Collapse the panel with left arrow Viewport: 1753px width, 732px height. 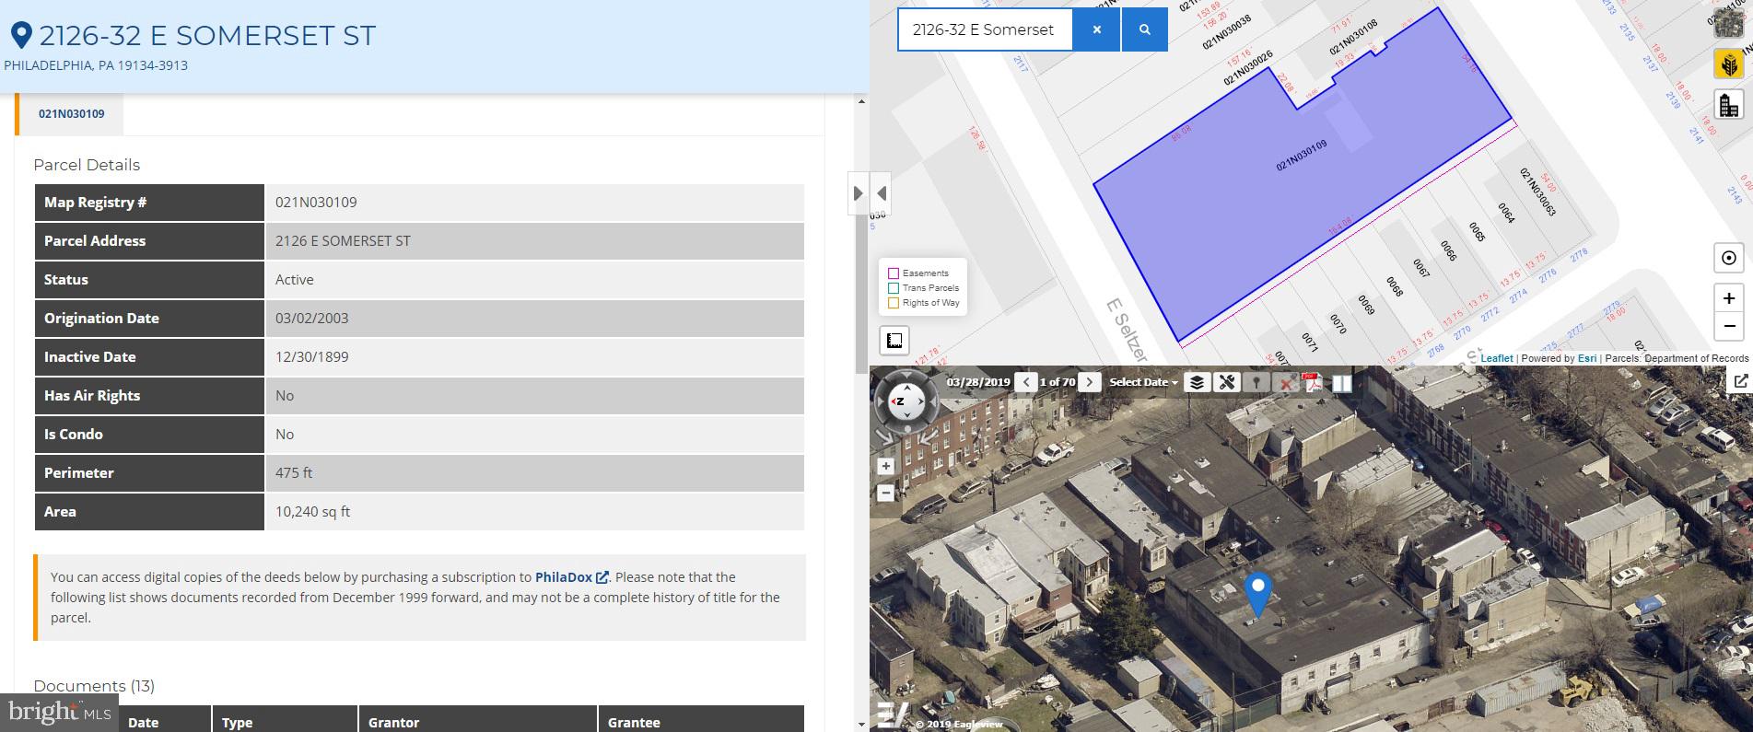tap(882, 193)
